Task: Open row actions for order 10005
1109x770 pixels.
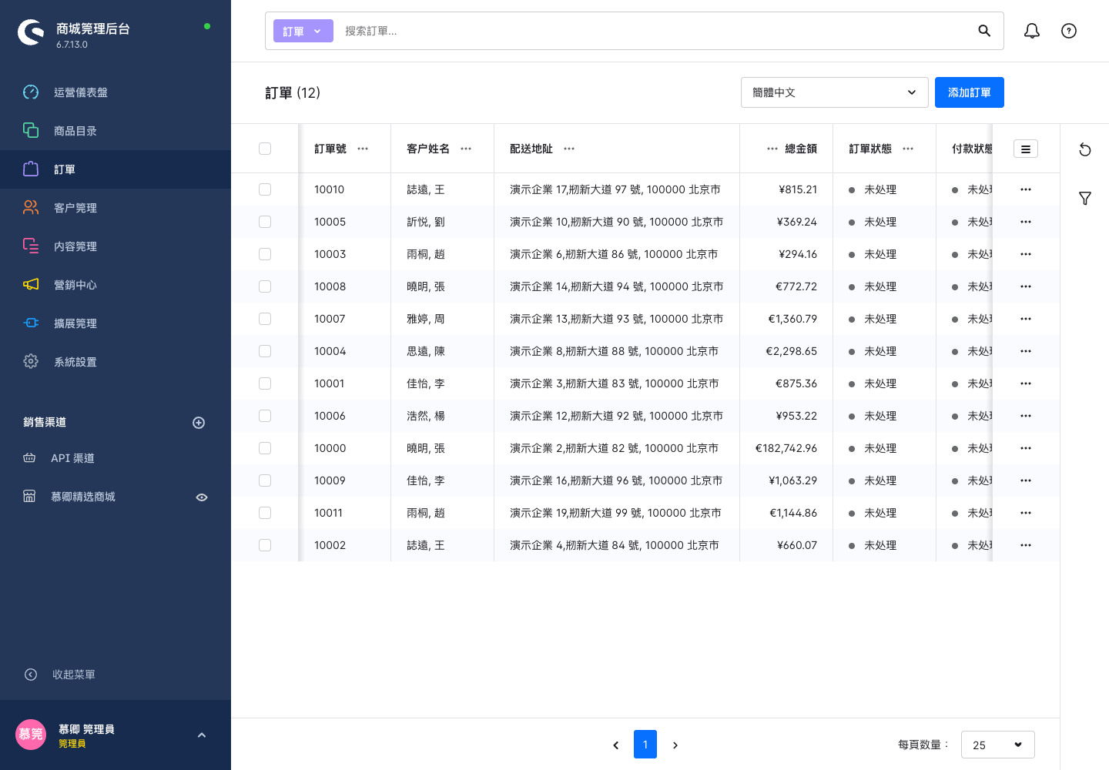Action: [x=1026, y=222]
